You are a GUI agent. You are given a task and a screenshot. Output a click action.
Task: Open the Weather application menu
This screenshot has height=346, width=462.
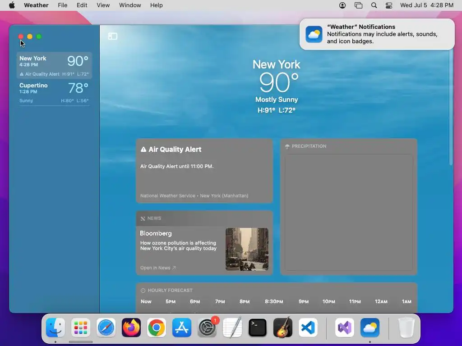[x=36, y=5]
